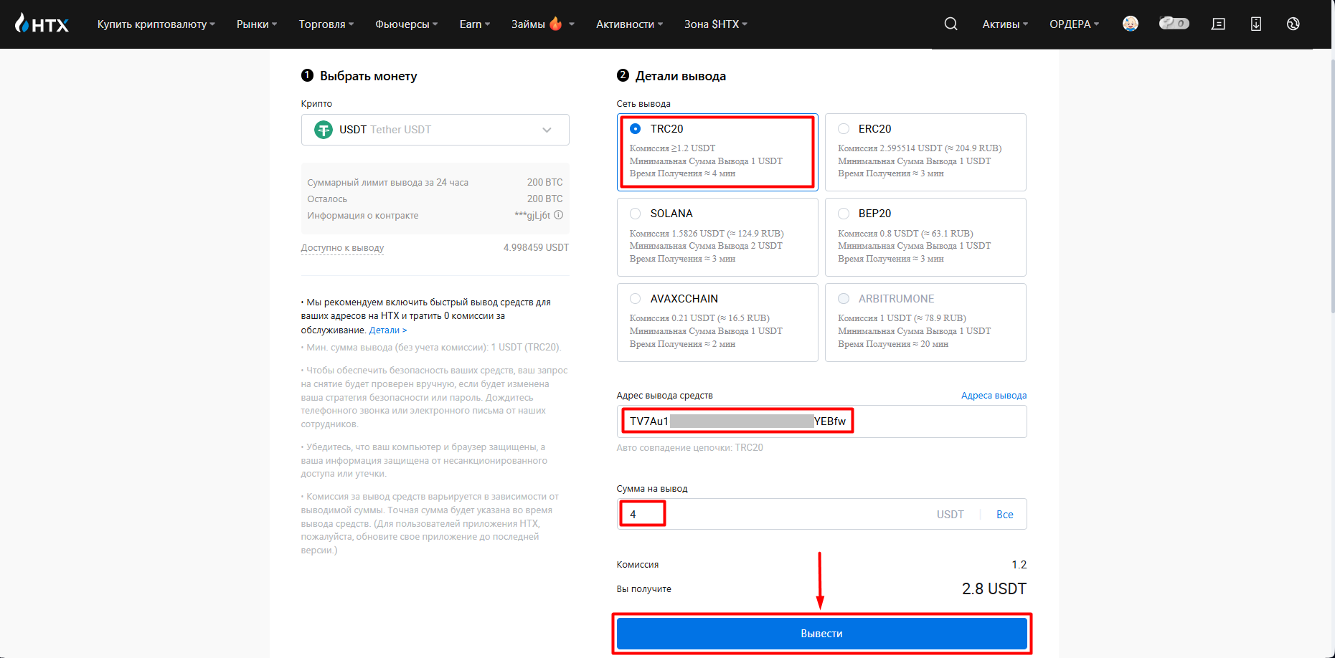Expand the Зона $HTX menu
1335x658 pixels.
(716, 24)
